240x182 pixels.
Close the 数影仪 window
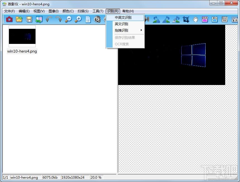[231, 3]
